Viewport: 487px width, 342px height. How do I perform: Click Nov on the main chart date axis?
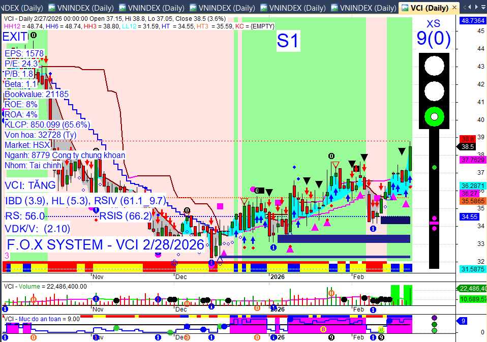coord(98,277)
